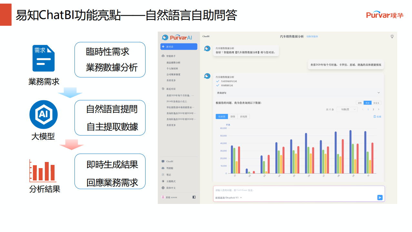Click the 自然語言提問 text box
The height and width of the screenshot is (232, 412).
click(x=110, y=118)
